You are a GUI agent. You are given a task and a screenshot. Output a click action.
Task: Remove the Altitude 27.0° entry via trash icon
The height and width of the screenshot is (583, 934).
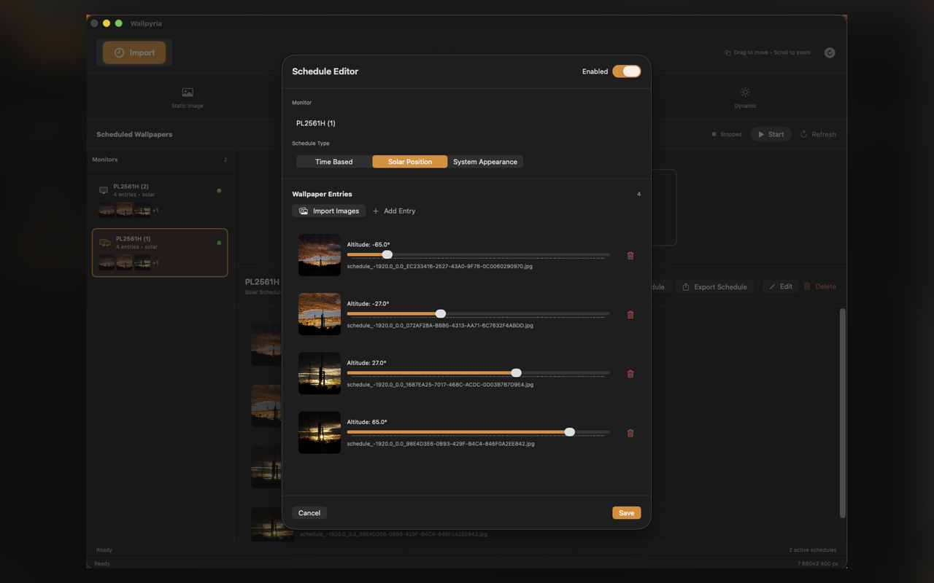pos(630,374)
